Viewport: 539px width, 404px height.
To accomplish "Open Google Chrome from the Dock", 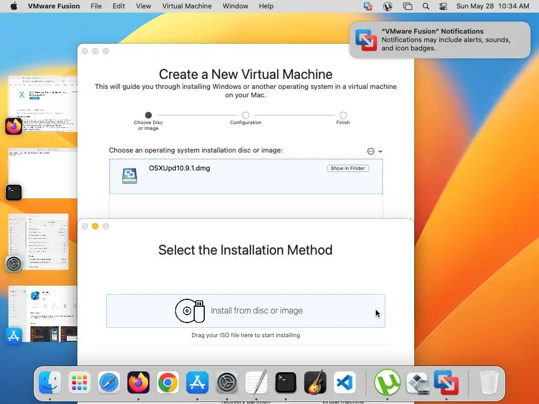I will coord(168,382).
